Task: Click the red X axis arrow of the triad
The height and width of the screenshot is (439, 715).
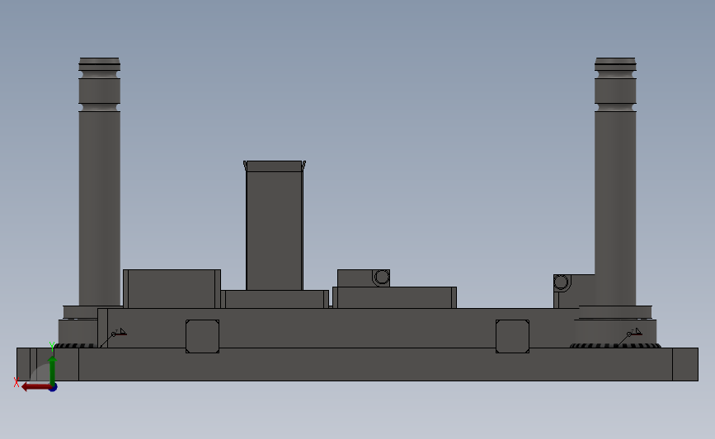Action: pos(36,387)
